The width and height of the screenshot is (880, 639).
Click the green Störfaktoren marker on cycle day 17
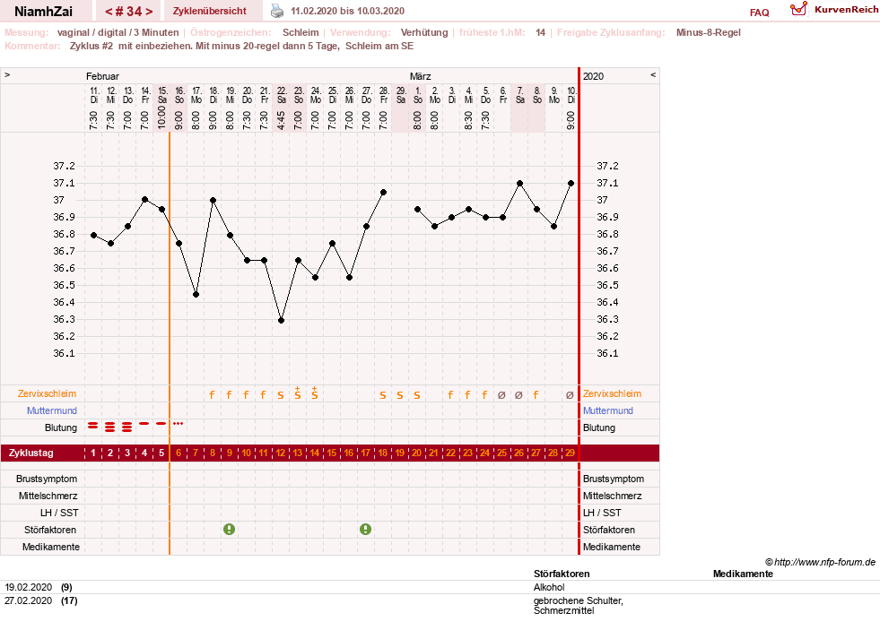(365, 529)
